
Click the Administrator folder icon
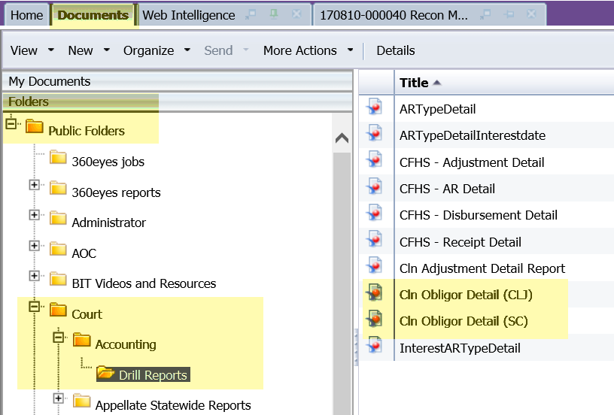59,218
